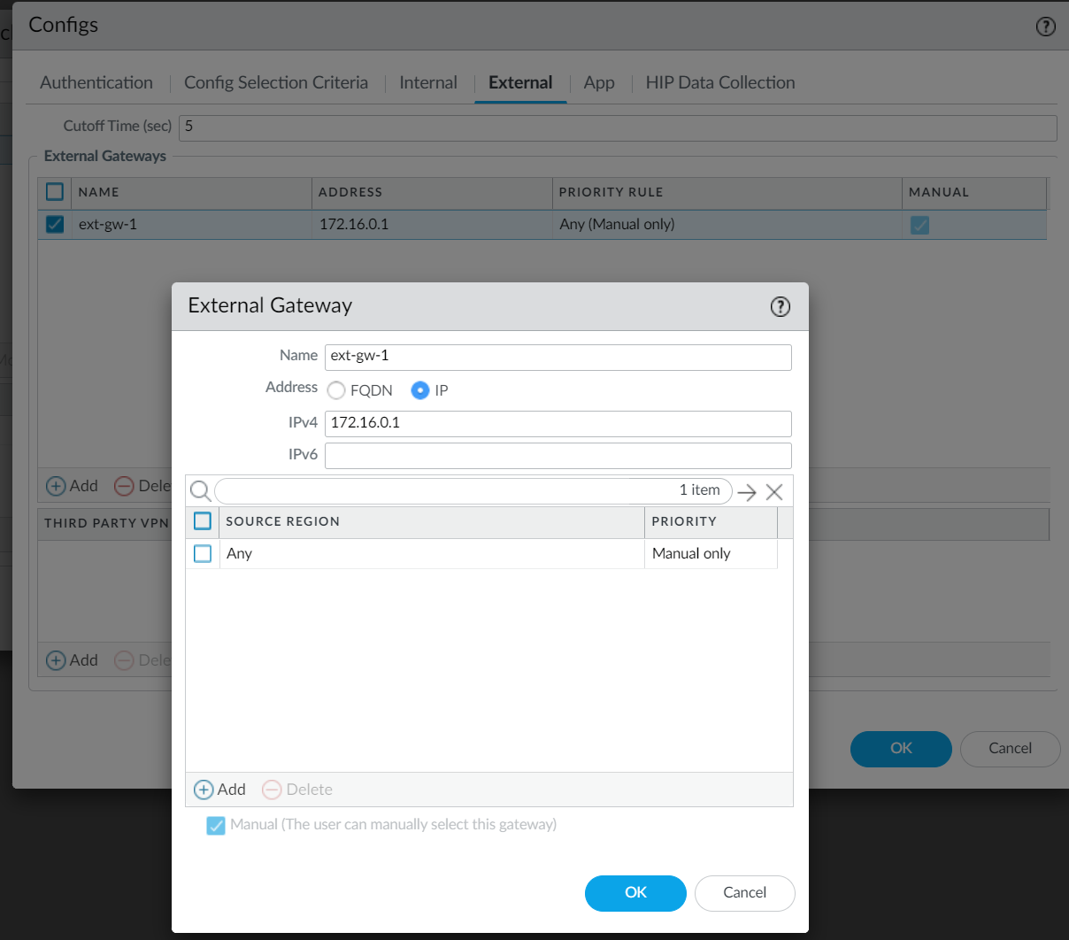Select the Any source region cell

(x=432, y=553)
